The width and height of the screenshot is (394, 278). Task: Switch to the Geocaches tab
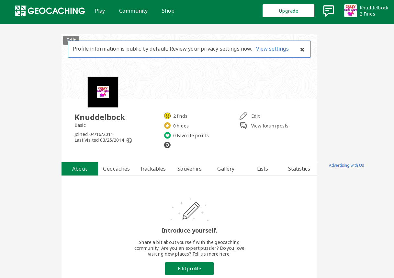pyautogui.click(x=116, y=169)
